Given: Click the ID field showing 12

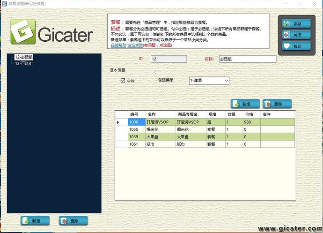Looking at the screenshot, I should click(x=168, y=60).
